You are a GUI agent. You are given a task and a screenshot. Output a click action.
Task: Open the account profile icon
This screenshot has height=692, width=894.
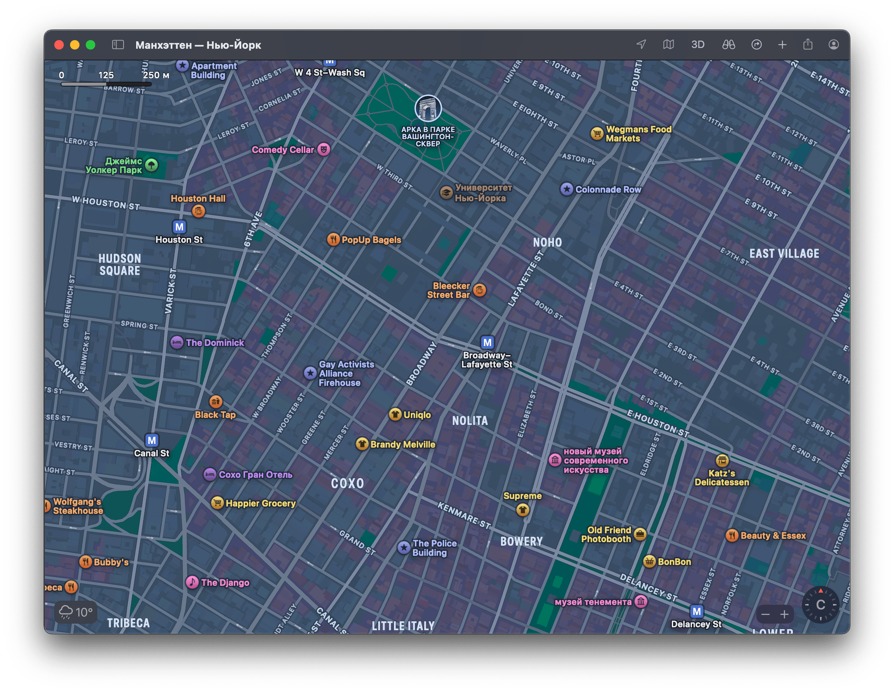click(x=833, y=44)
